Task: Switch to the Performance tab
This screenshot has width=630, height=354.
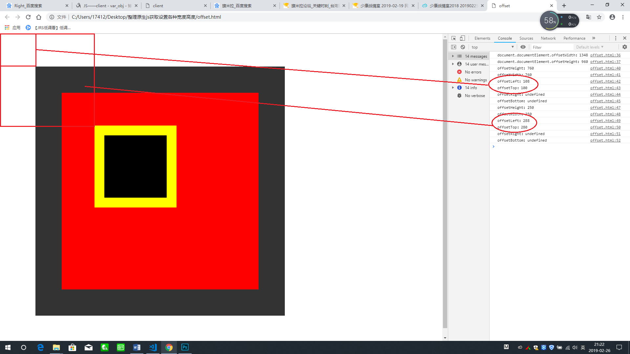Action: pyautogui.click(x=574, y=38)
